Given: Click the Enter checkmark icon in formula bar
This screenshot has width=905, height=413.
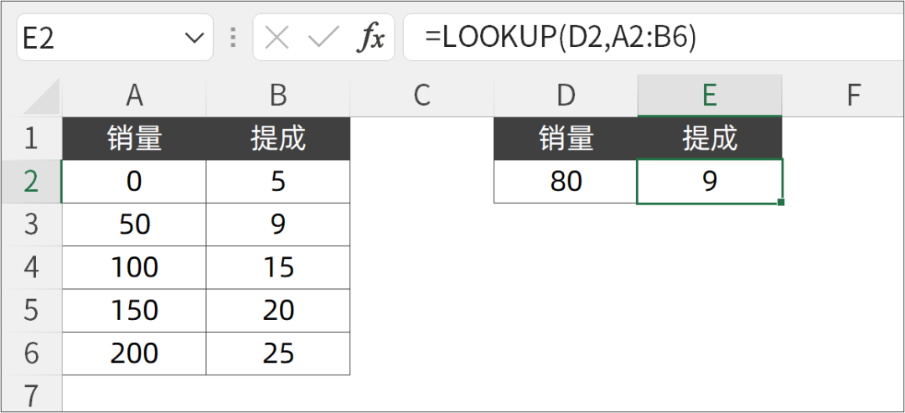Looking at the screenshot, I should (323, 38).
